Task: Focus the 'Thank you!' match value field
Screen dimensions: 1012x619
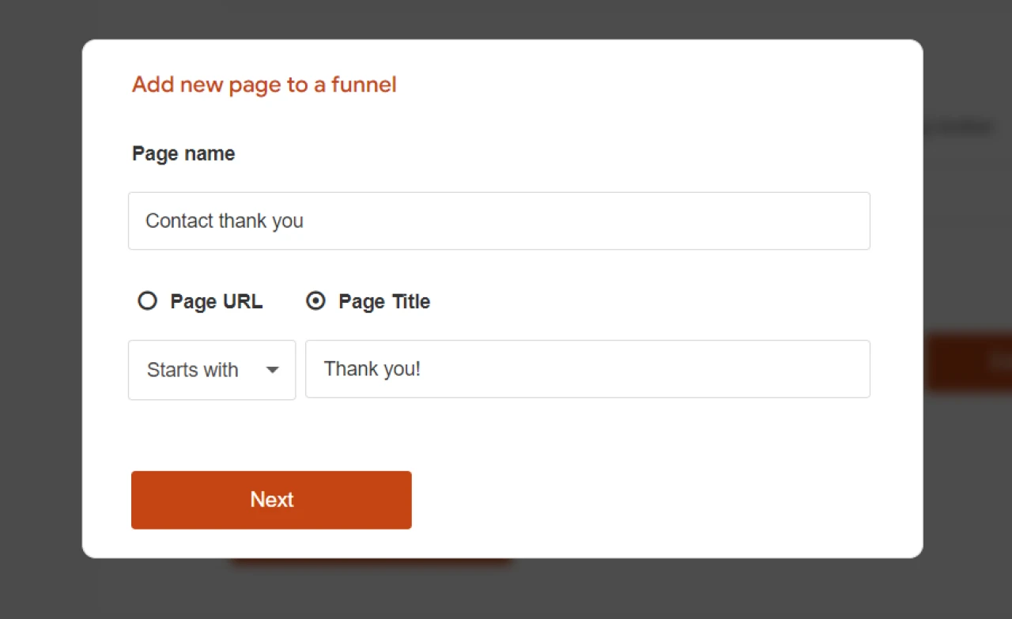Action: pyautogui.click(x=587, y=369)
